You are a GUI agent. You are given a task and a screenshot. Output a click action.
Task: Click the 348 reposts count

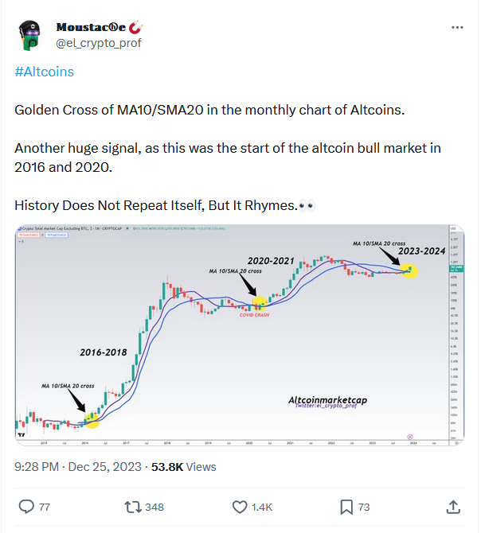[x=154, y=508]
